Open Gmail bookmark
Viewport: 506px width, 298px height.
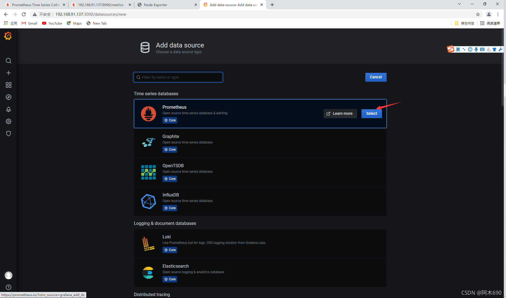(30, 23)
